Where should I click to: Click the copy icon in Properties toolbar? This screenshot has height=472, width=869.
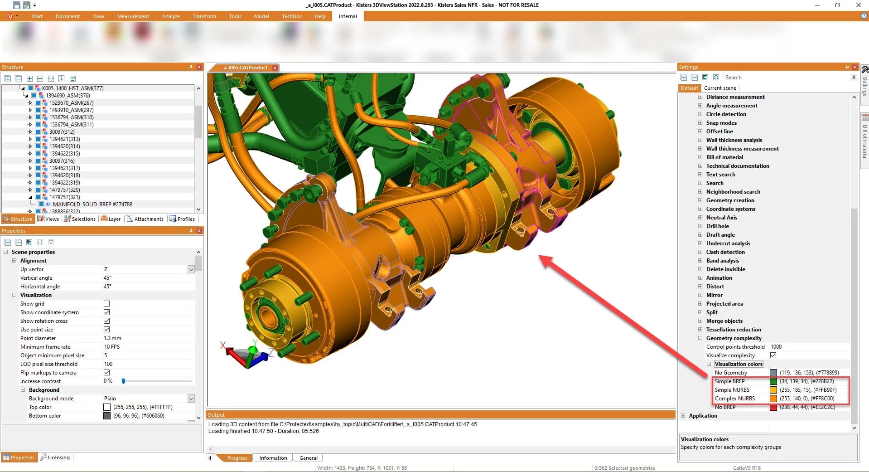click(x=29, y=243)
